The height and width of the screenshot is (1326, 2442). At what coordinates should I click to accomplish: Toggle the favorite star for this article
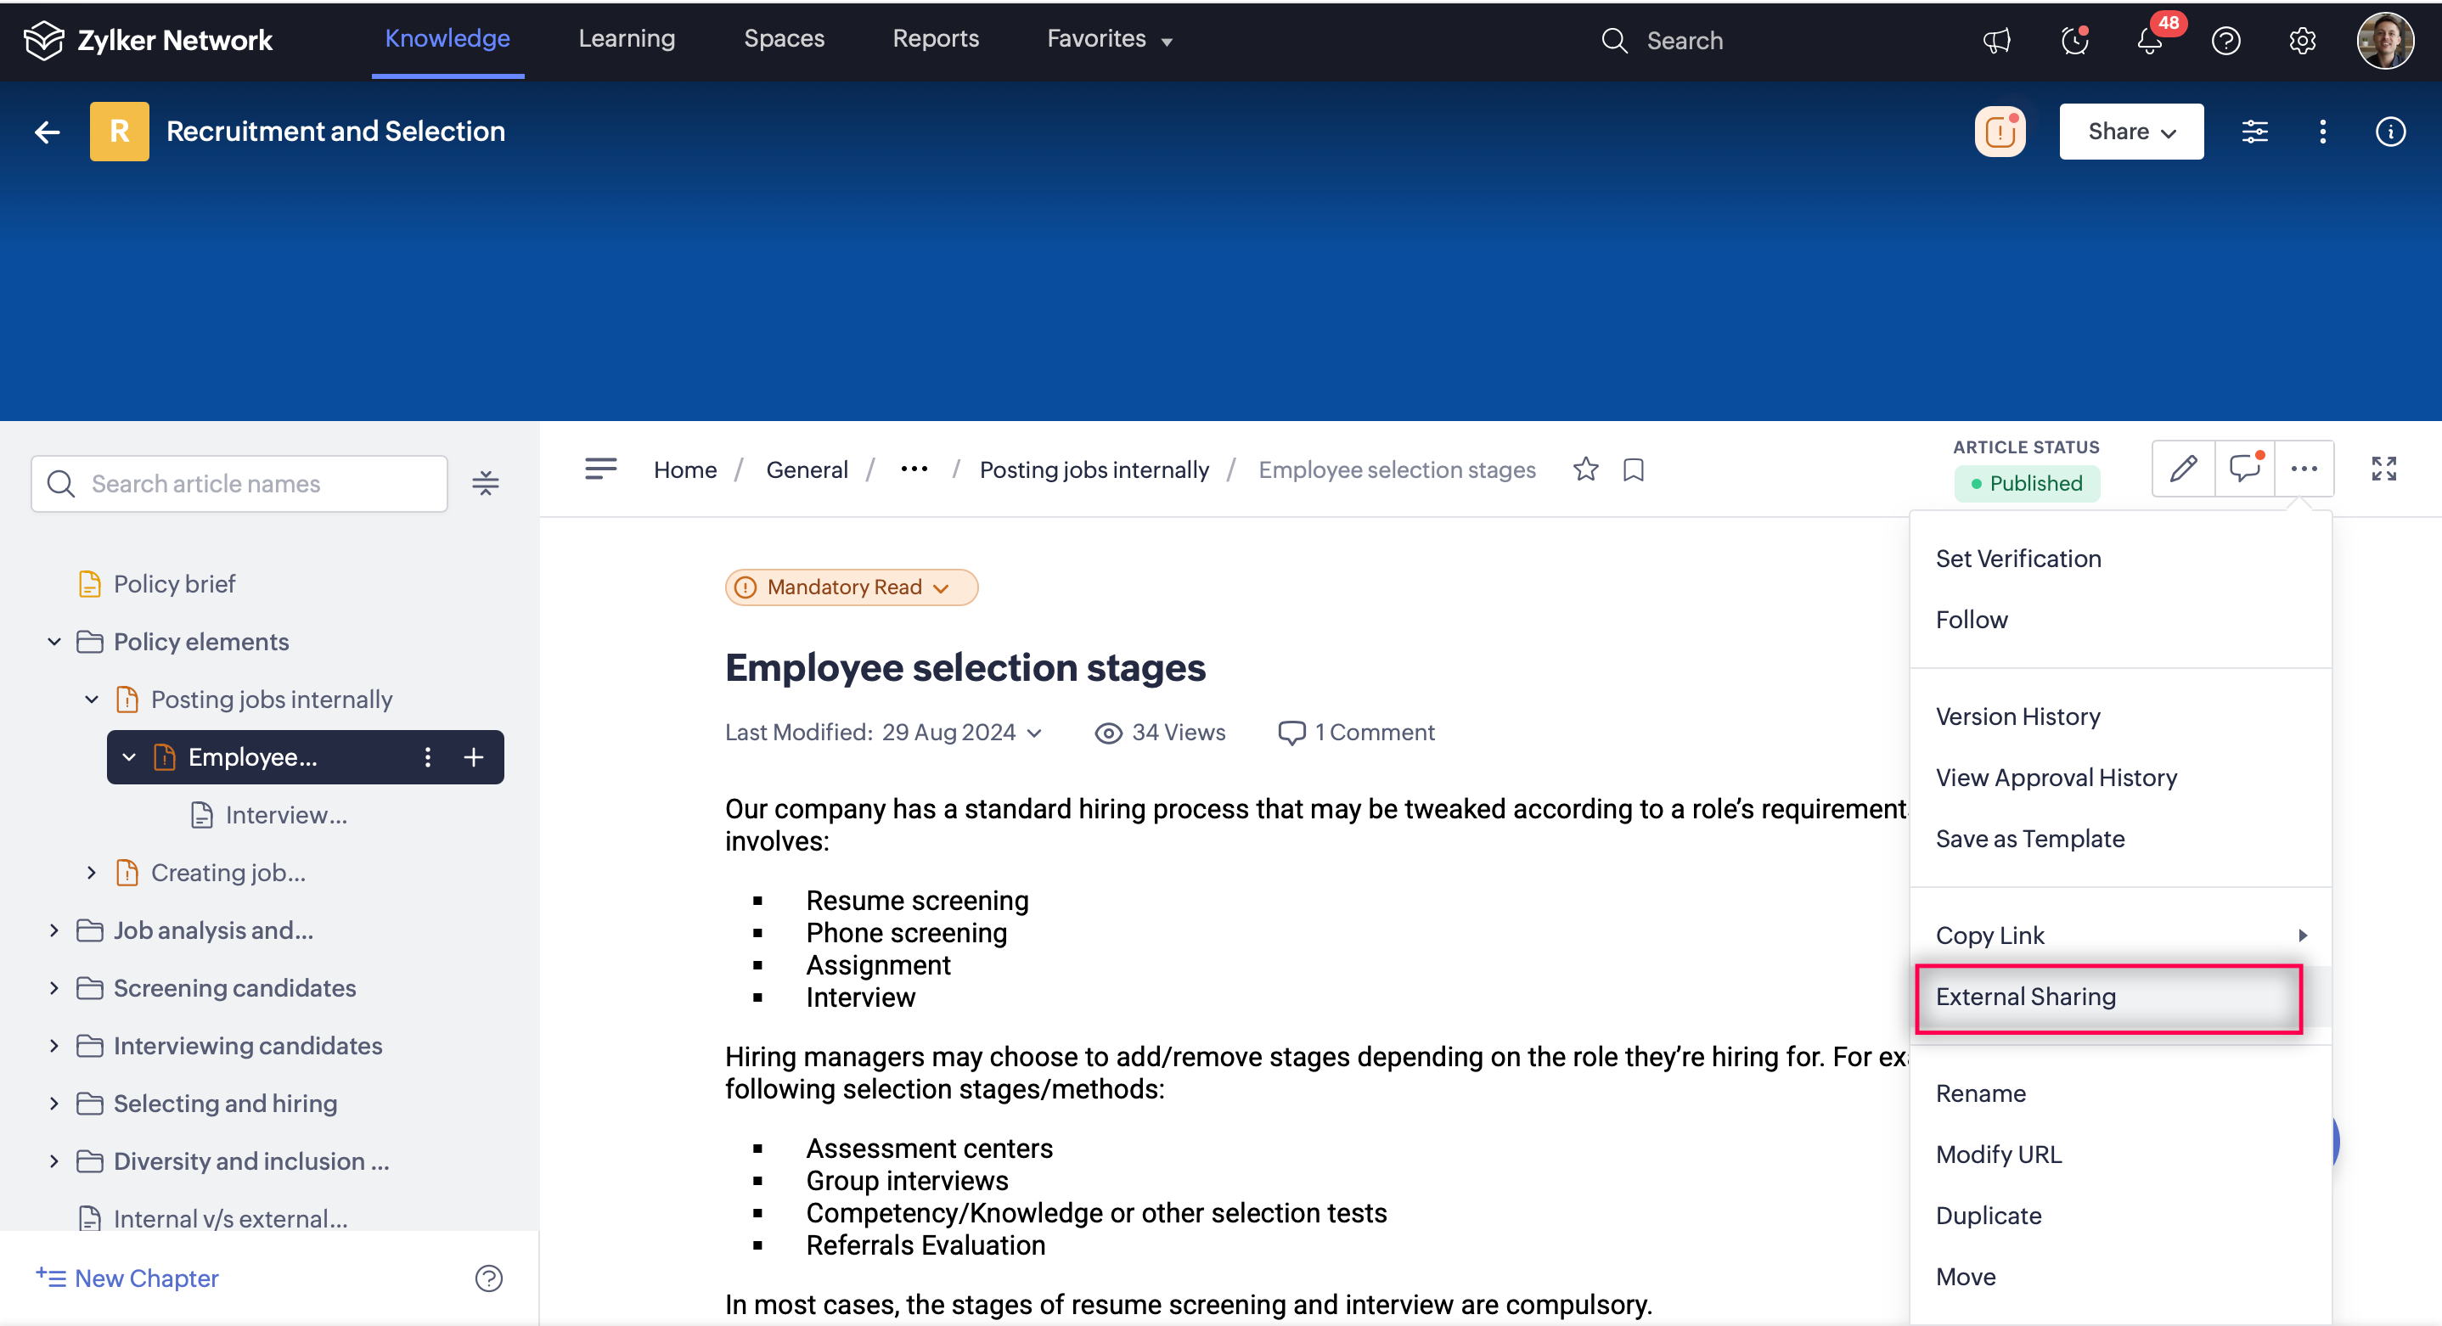(1585, 469)
